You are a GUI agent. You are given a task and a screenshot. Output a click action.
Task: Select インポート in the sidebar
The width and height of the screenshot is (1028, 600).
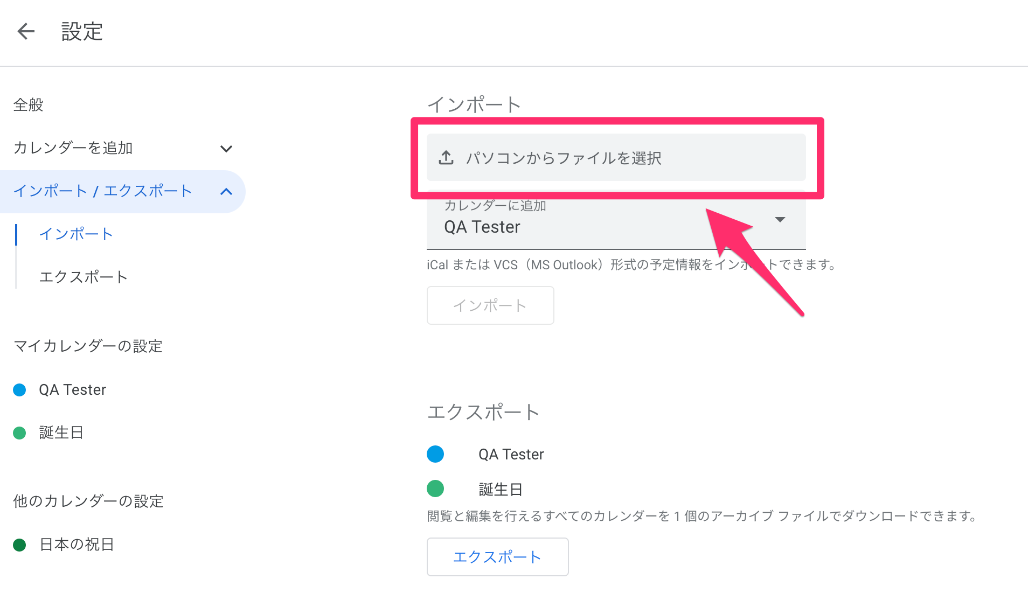coord(76,234)
